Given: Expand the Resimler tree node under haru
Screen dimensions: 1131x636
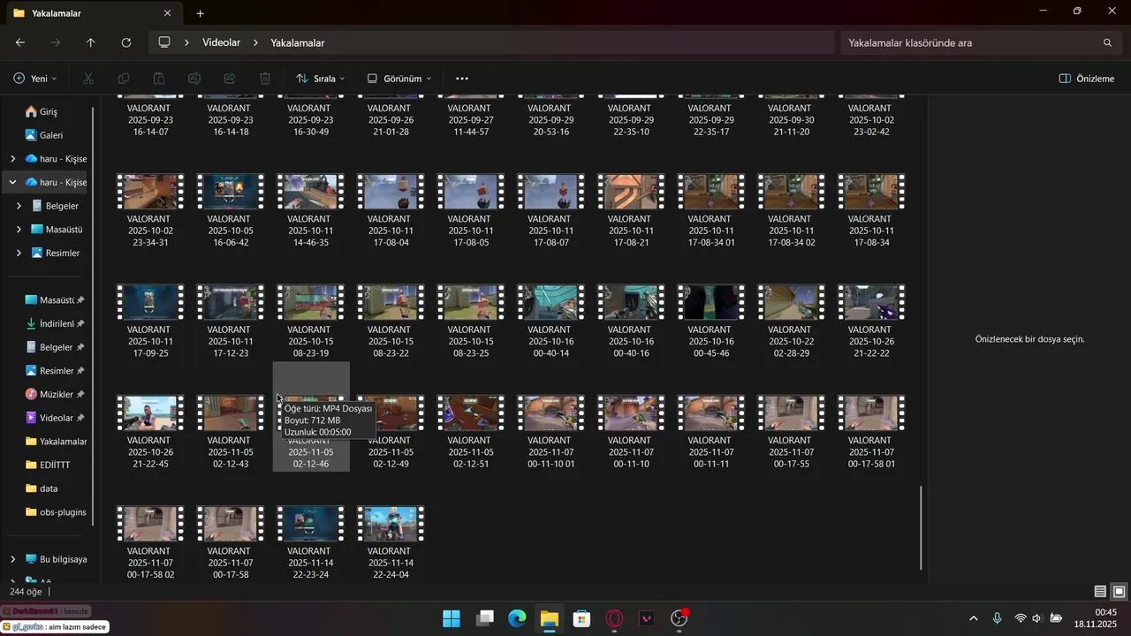Looking at the screenshot, I should pyautogui.click(x=19, y=253).
